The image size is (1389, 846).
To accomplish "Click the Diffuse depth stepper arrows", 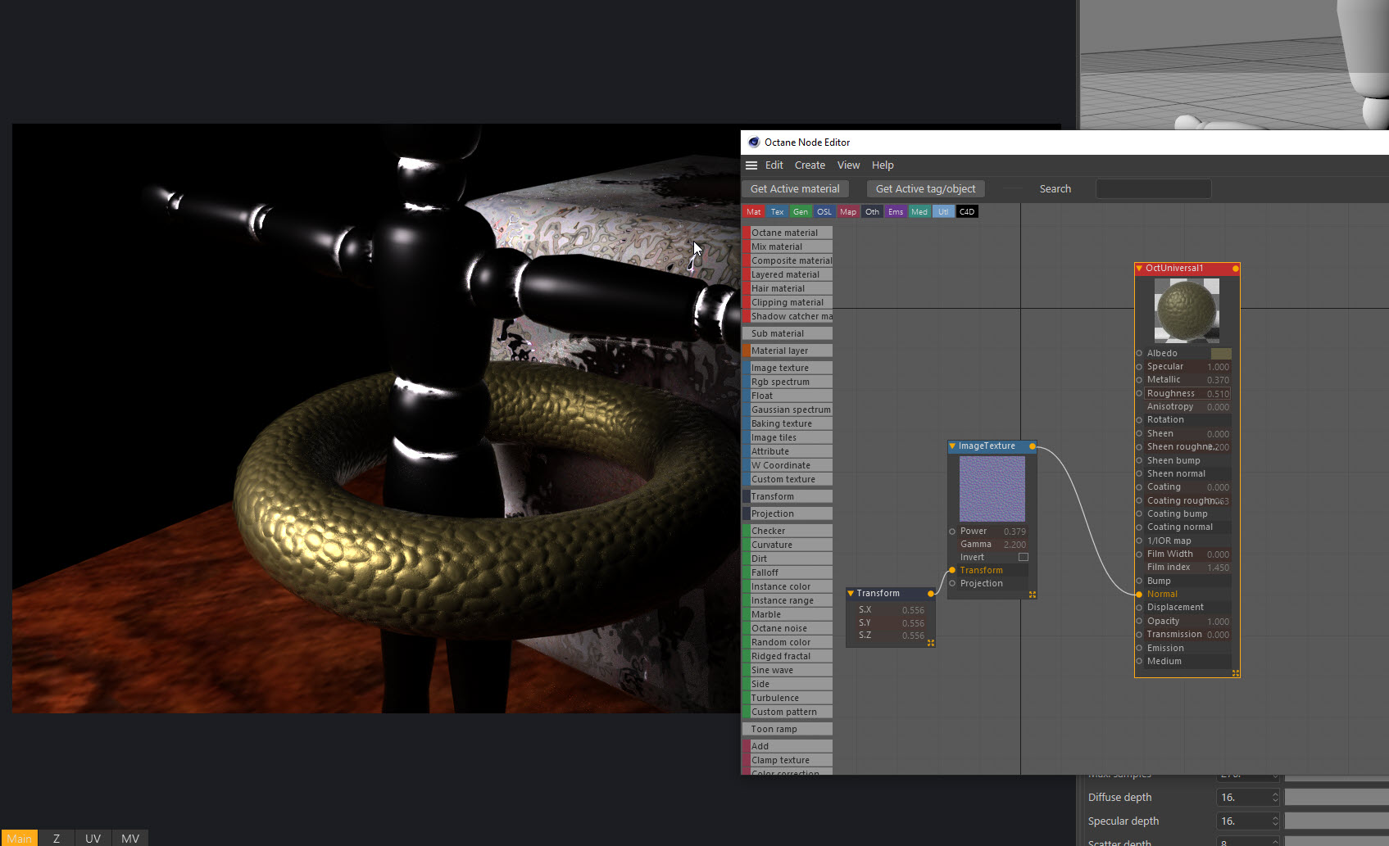I will [1275, 798].
